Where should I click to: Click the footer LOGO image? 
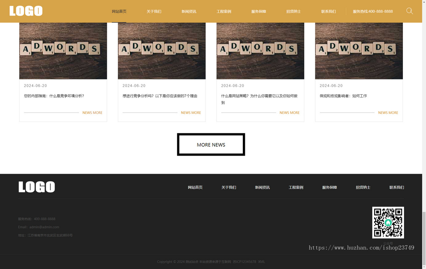point(37,187)
